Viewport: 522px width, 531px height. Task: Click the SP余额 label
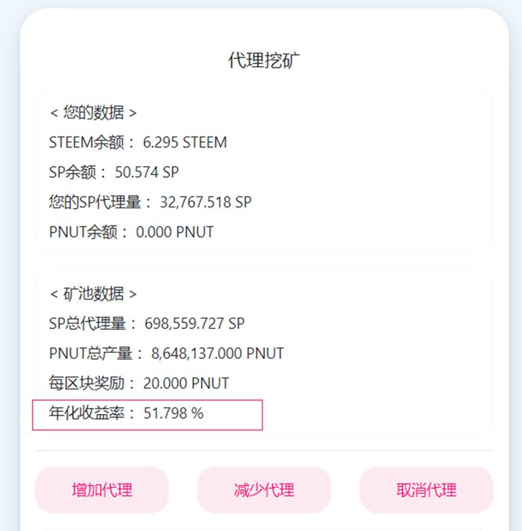(x=77, y=172)
